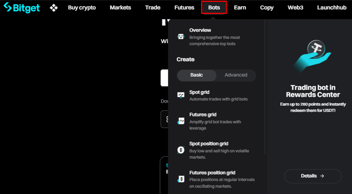Switch to Advanced bot mode
The height and width of the screenshot is (194, 352).
(x=236, y=75)
